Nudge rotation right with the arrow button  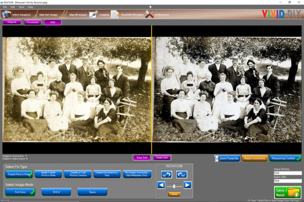[187, 185]
